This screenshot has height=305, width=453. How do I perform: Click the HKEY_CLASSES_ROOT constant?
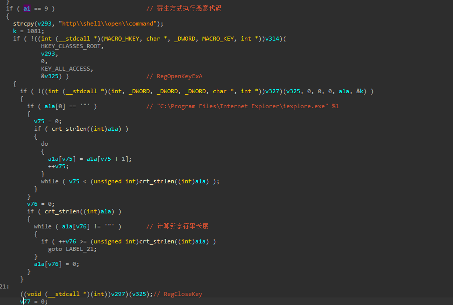[x=72, y=46]
